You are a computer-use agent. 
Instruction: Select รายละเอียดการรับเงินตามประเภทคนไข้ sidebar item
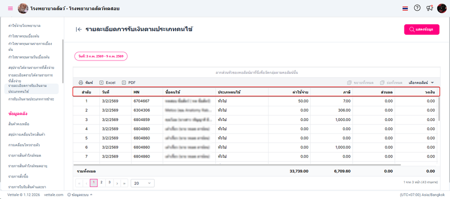coord(32,89)
